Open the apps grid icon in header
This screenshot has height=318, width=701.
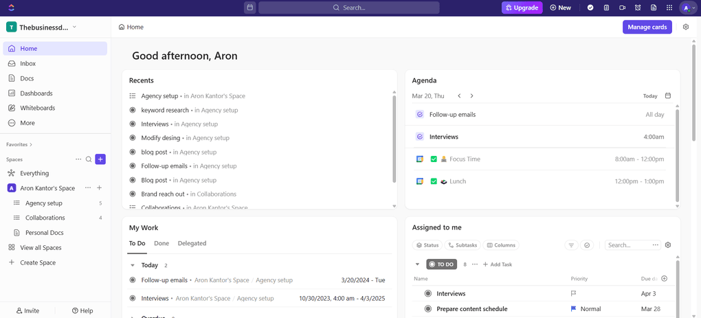(x=669, y=8)
